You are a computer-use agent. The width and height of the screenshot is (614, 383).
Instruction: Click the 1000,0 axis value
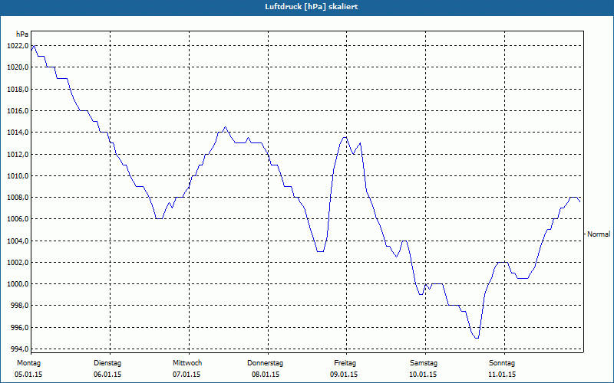18,283
